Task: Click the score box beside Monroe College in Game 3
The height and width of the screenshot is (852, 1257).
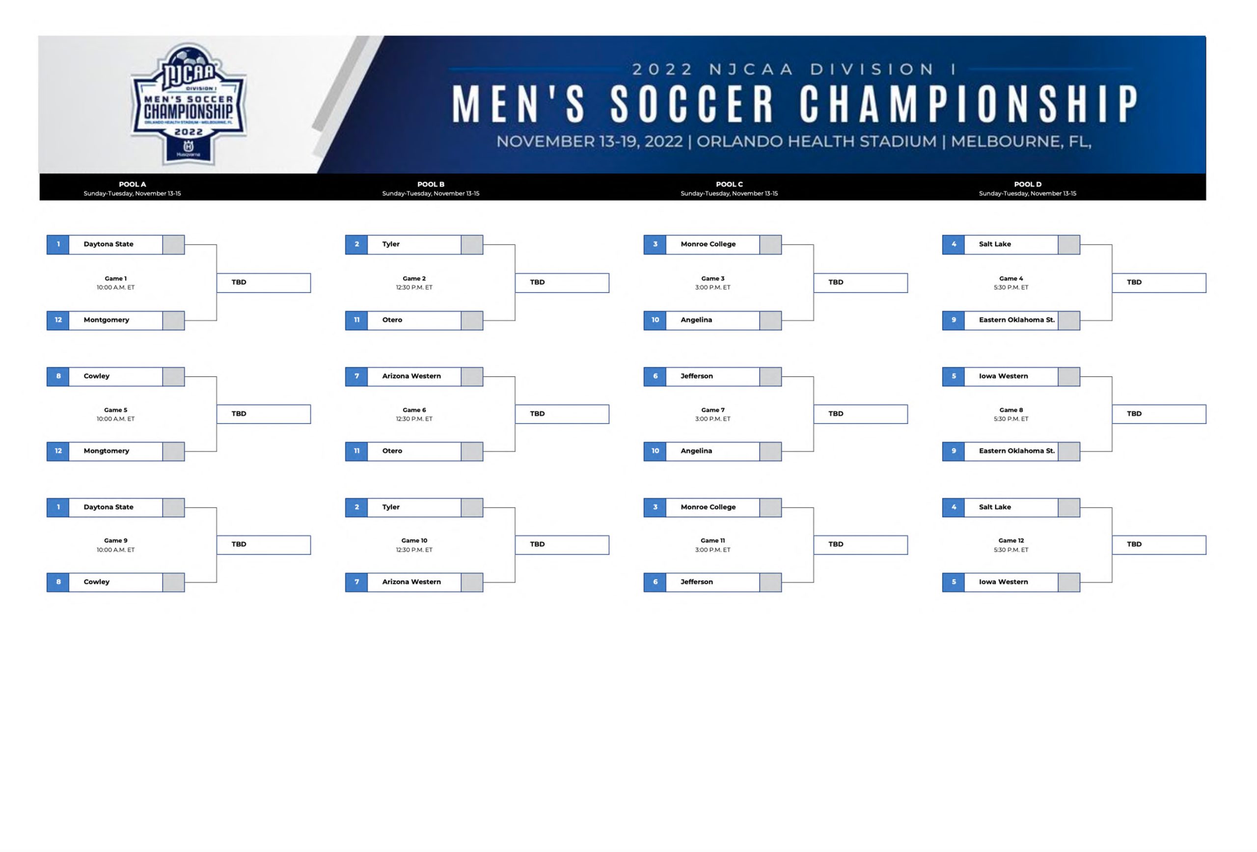Action: coord(771,245)
